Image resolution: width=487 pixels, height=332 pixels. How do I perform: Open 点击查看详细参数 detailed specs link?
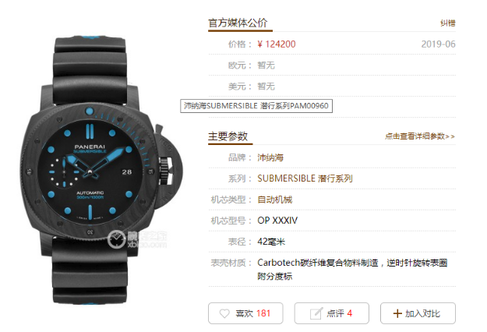click(x=420, y=136)
